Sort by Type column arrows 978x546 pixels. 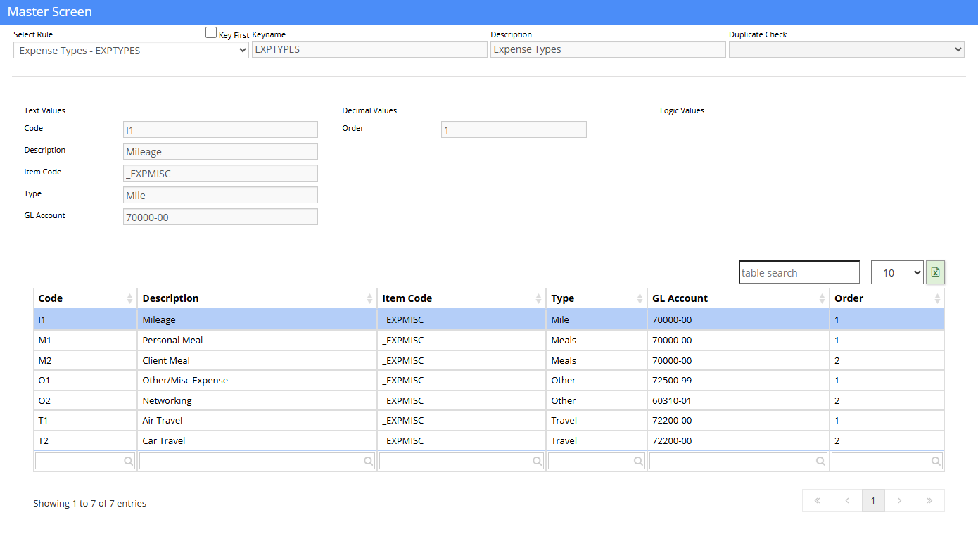(640, 299)
